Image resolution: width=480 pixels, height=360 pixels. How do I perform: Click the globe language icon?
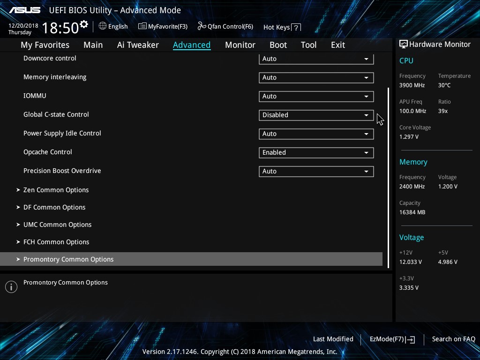tap(103, 26)
